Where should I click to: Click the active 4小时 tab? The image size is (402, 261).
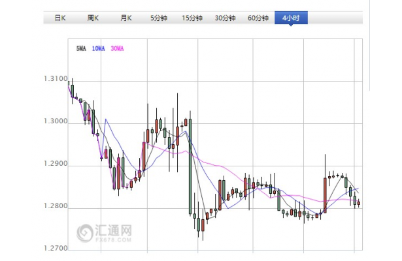291,18
